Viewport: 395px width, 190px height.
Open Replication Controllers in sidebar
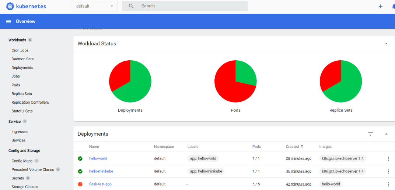30,102
